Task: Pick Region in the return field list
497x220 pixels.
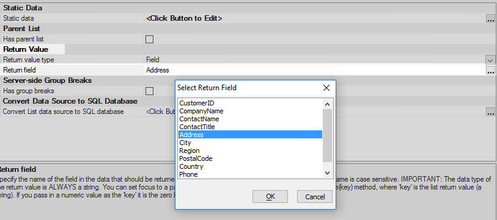Action: click(x=251, y=151)
